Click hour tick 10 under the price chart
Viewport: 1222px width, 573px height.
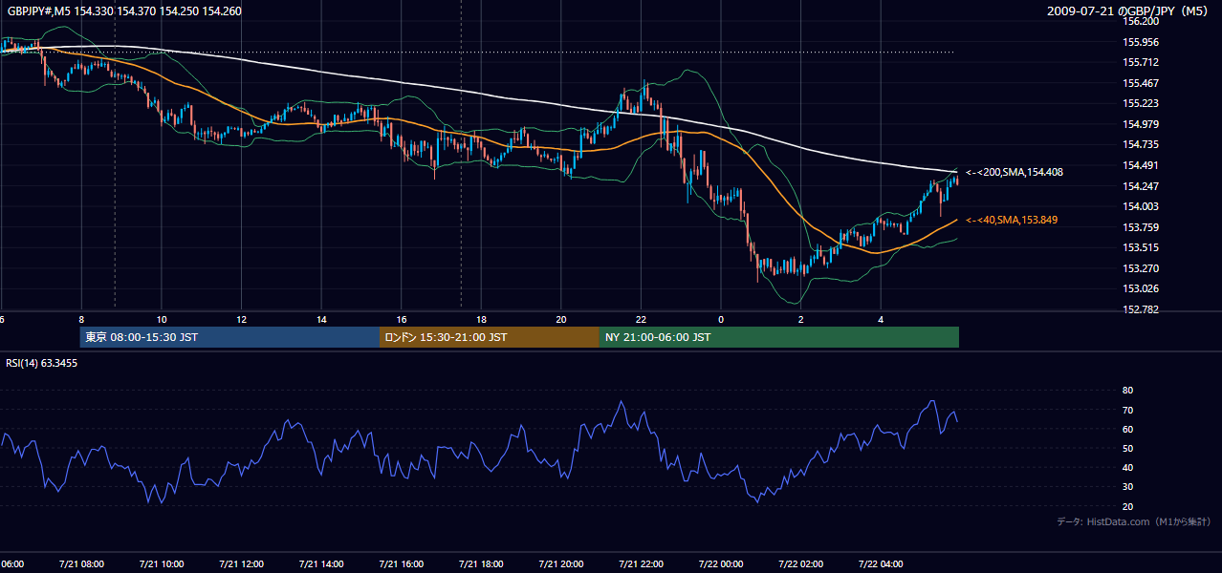pyautogui.click(x=162, y=320)
